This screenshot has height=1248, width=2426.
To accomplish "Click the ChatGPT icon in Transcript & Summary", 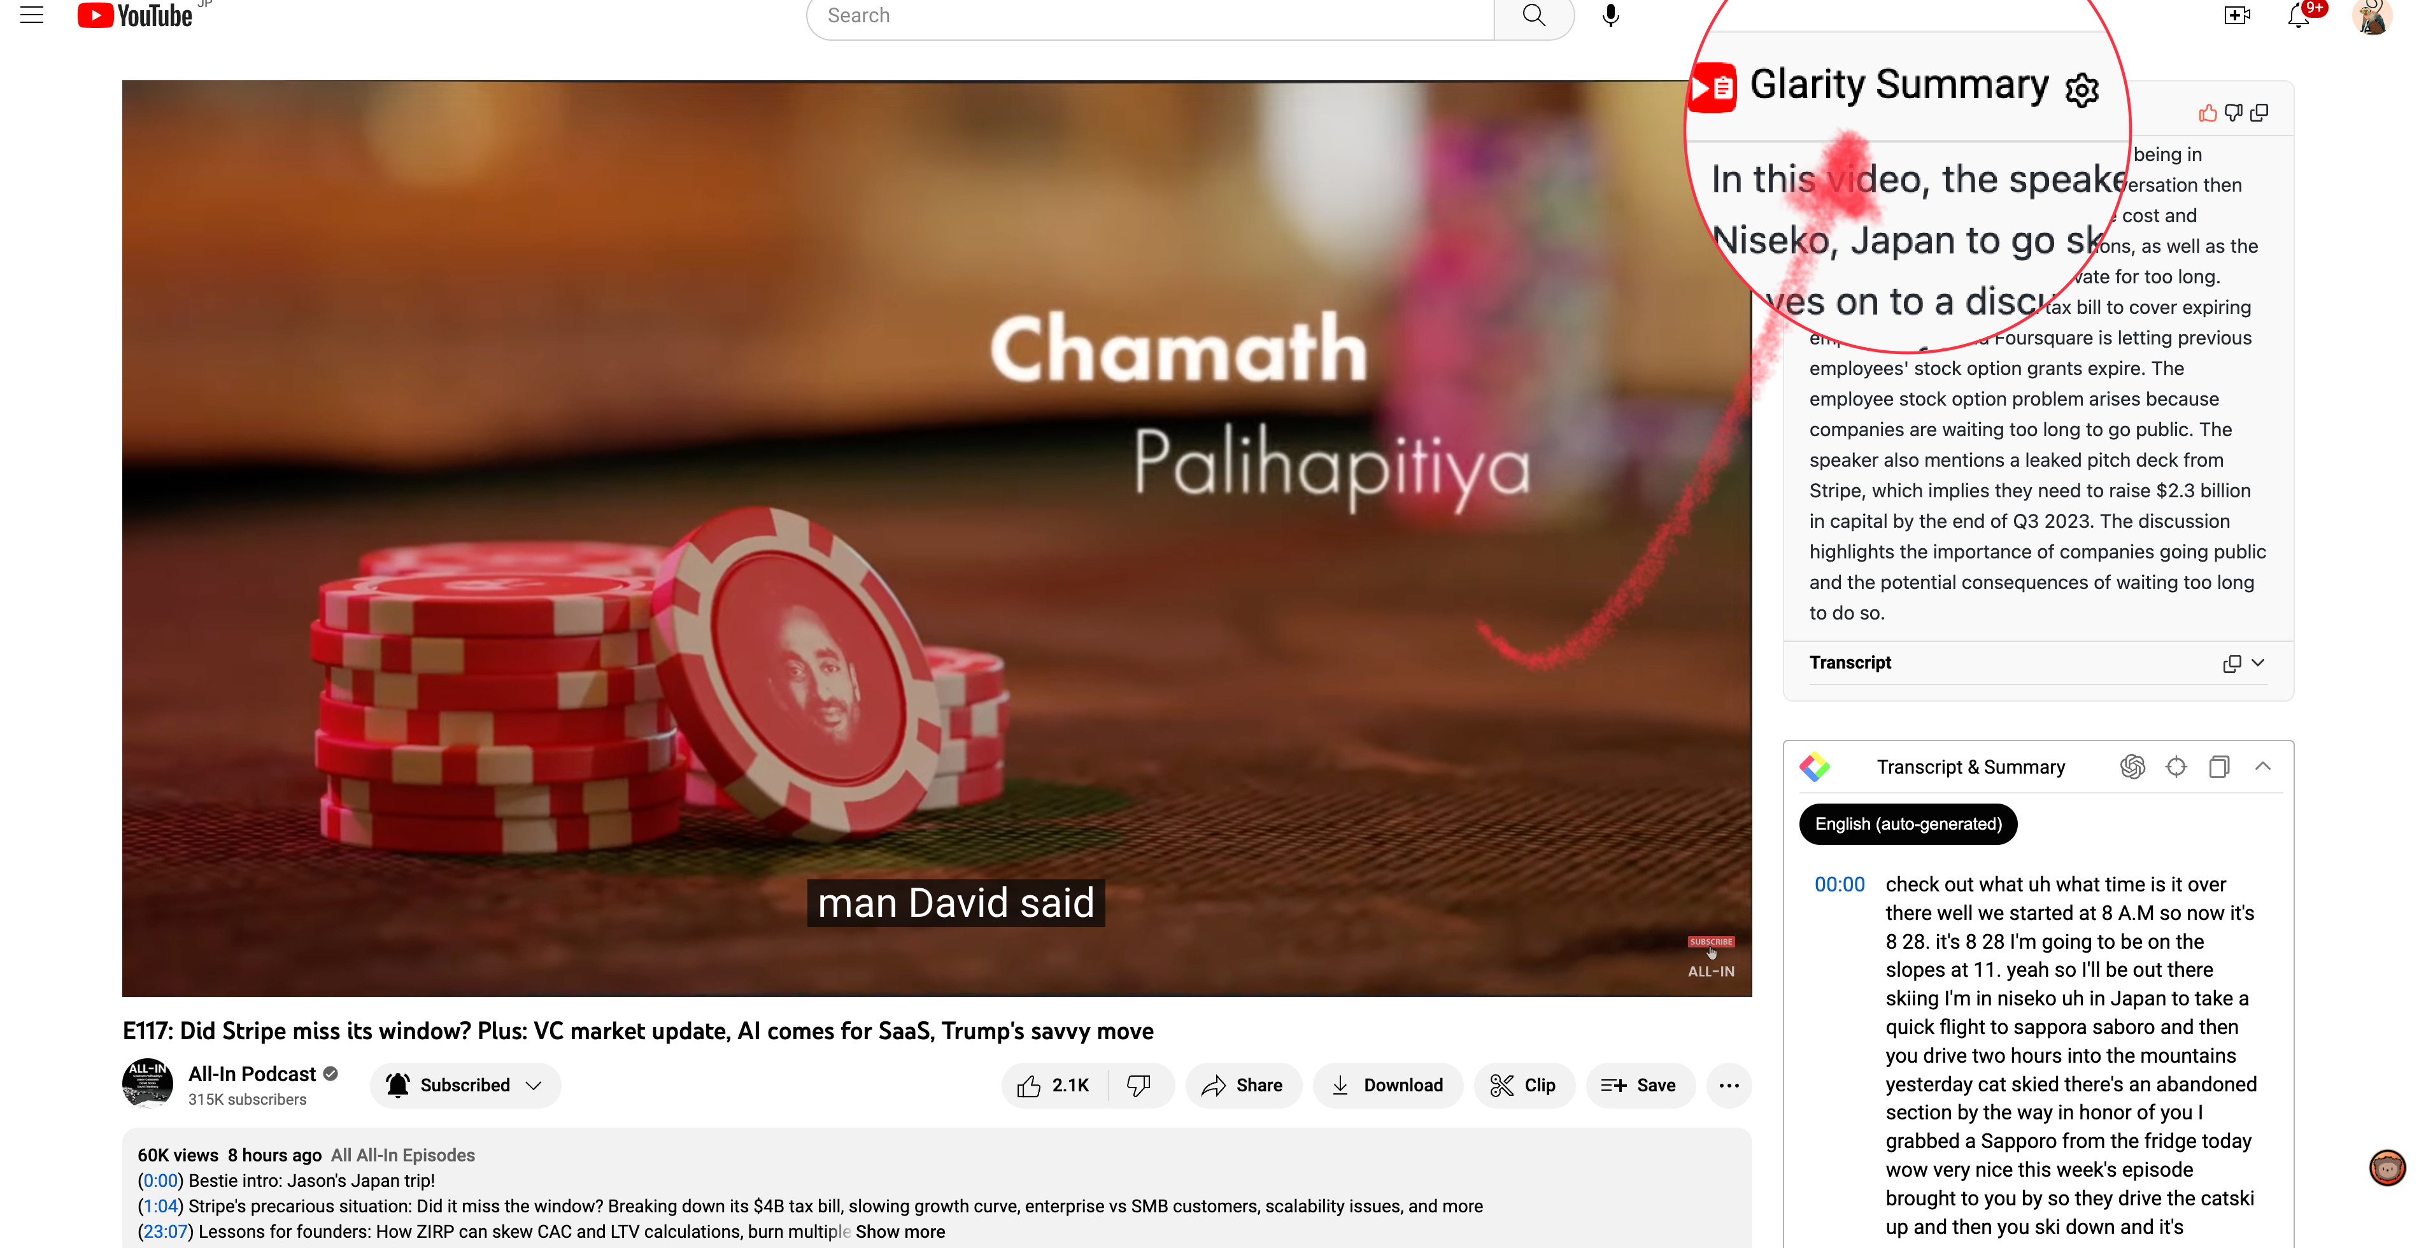I will tap(2133, 767).
